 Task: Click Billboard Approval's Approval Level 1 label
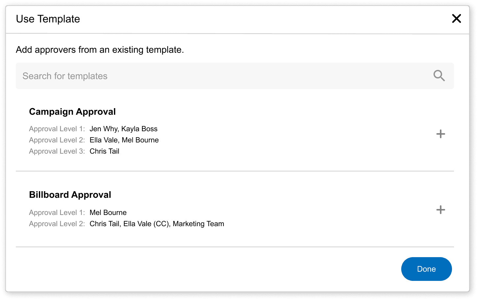[57, 213]
